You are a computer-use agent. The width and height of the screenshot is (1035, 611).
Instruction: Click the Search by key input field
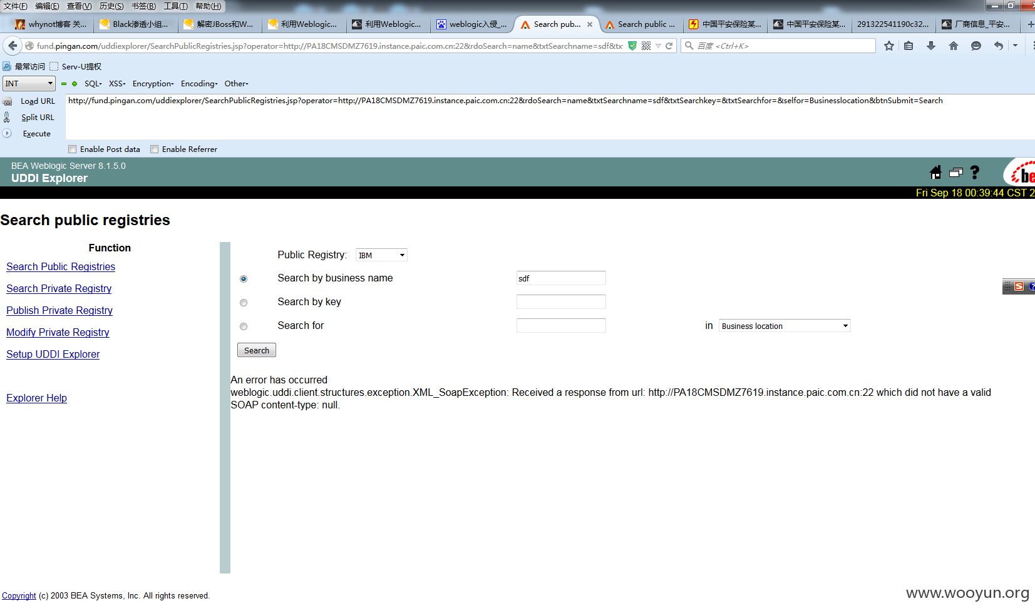(561, 302)
